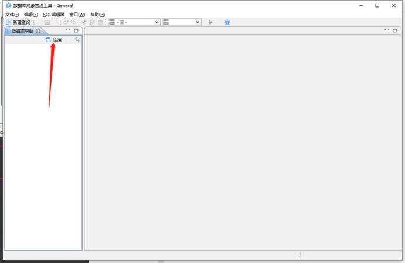Click the 新建查询 toolbar button
Screen dimensions: 405x263
point(18,22)
